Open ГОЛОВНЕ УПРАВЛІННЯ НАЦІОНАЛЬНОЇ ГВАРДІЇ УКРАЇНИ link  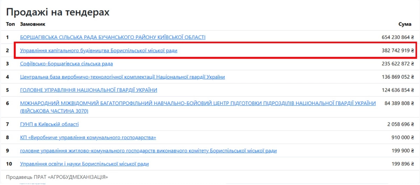pos(89,90)
